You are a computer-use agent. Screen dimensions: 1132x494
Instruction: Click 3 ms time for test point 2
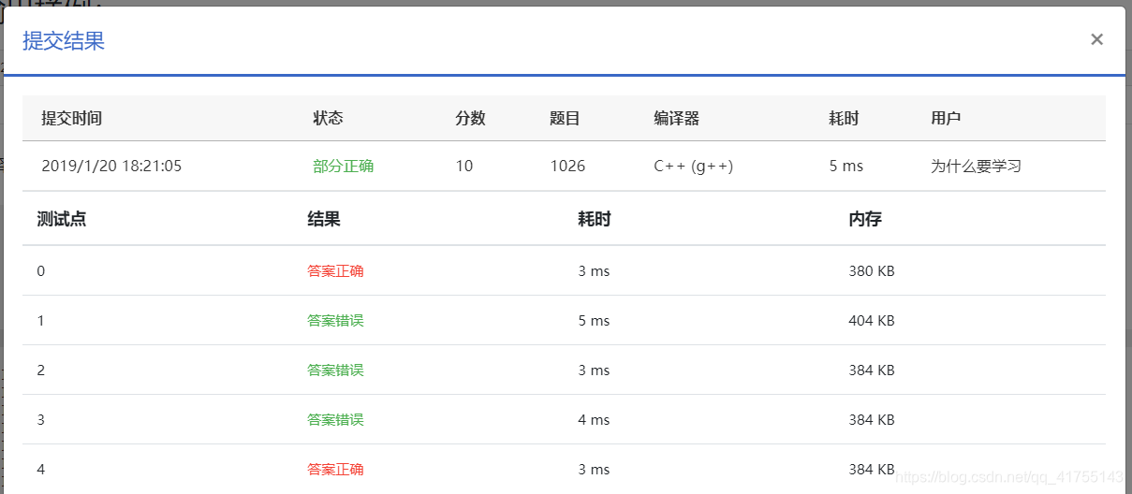pyautogui.click(x=594, y=370)
